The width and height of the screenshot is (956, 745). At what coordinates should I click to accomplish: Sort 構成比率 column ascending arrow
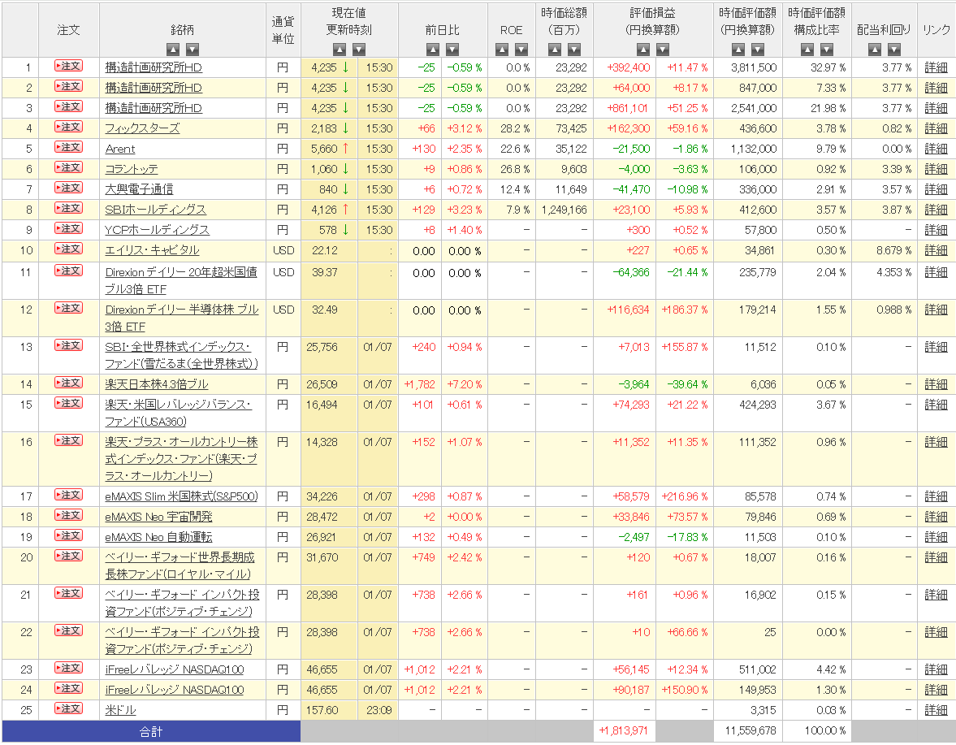point(807,50)
